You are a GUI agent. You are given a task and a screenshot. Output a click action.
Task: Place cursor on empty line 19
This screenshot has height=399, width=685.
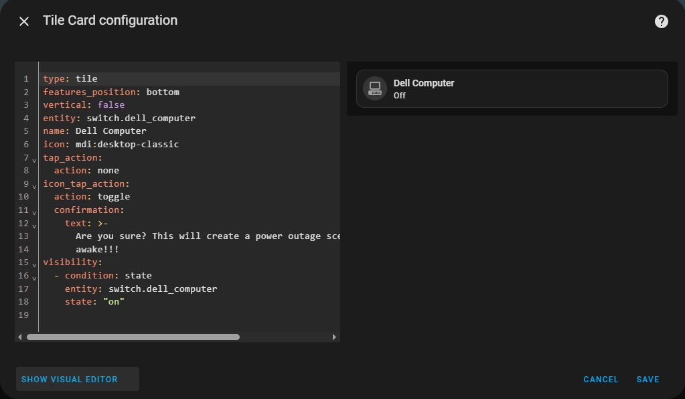point(189,315)
